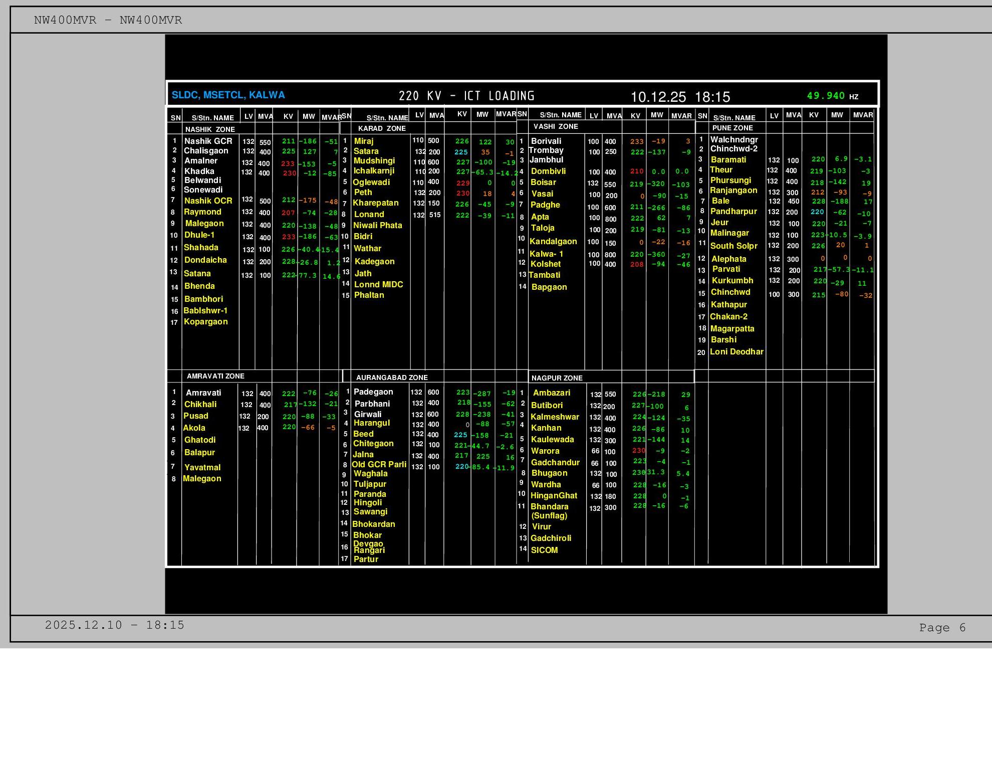Select the AMRAVATI ZONE header
The image size is (992, 767).
(x=215, y=376)
